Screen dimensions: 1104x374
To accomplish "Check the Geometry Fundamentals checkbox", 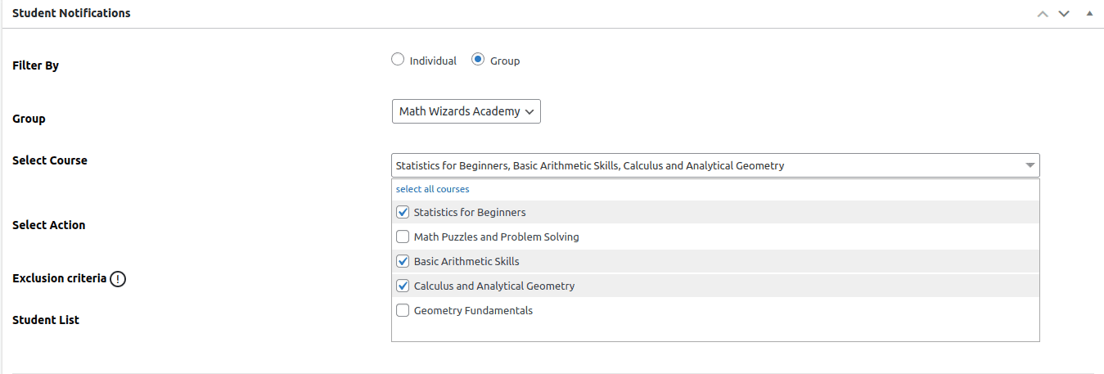I will coord(403,310).
